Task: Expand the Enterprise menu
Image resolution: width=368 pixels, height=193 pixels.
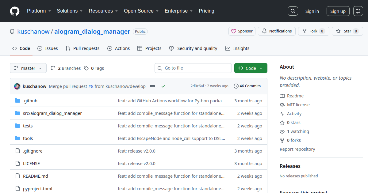Action: click(x=179, y=11)
